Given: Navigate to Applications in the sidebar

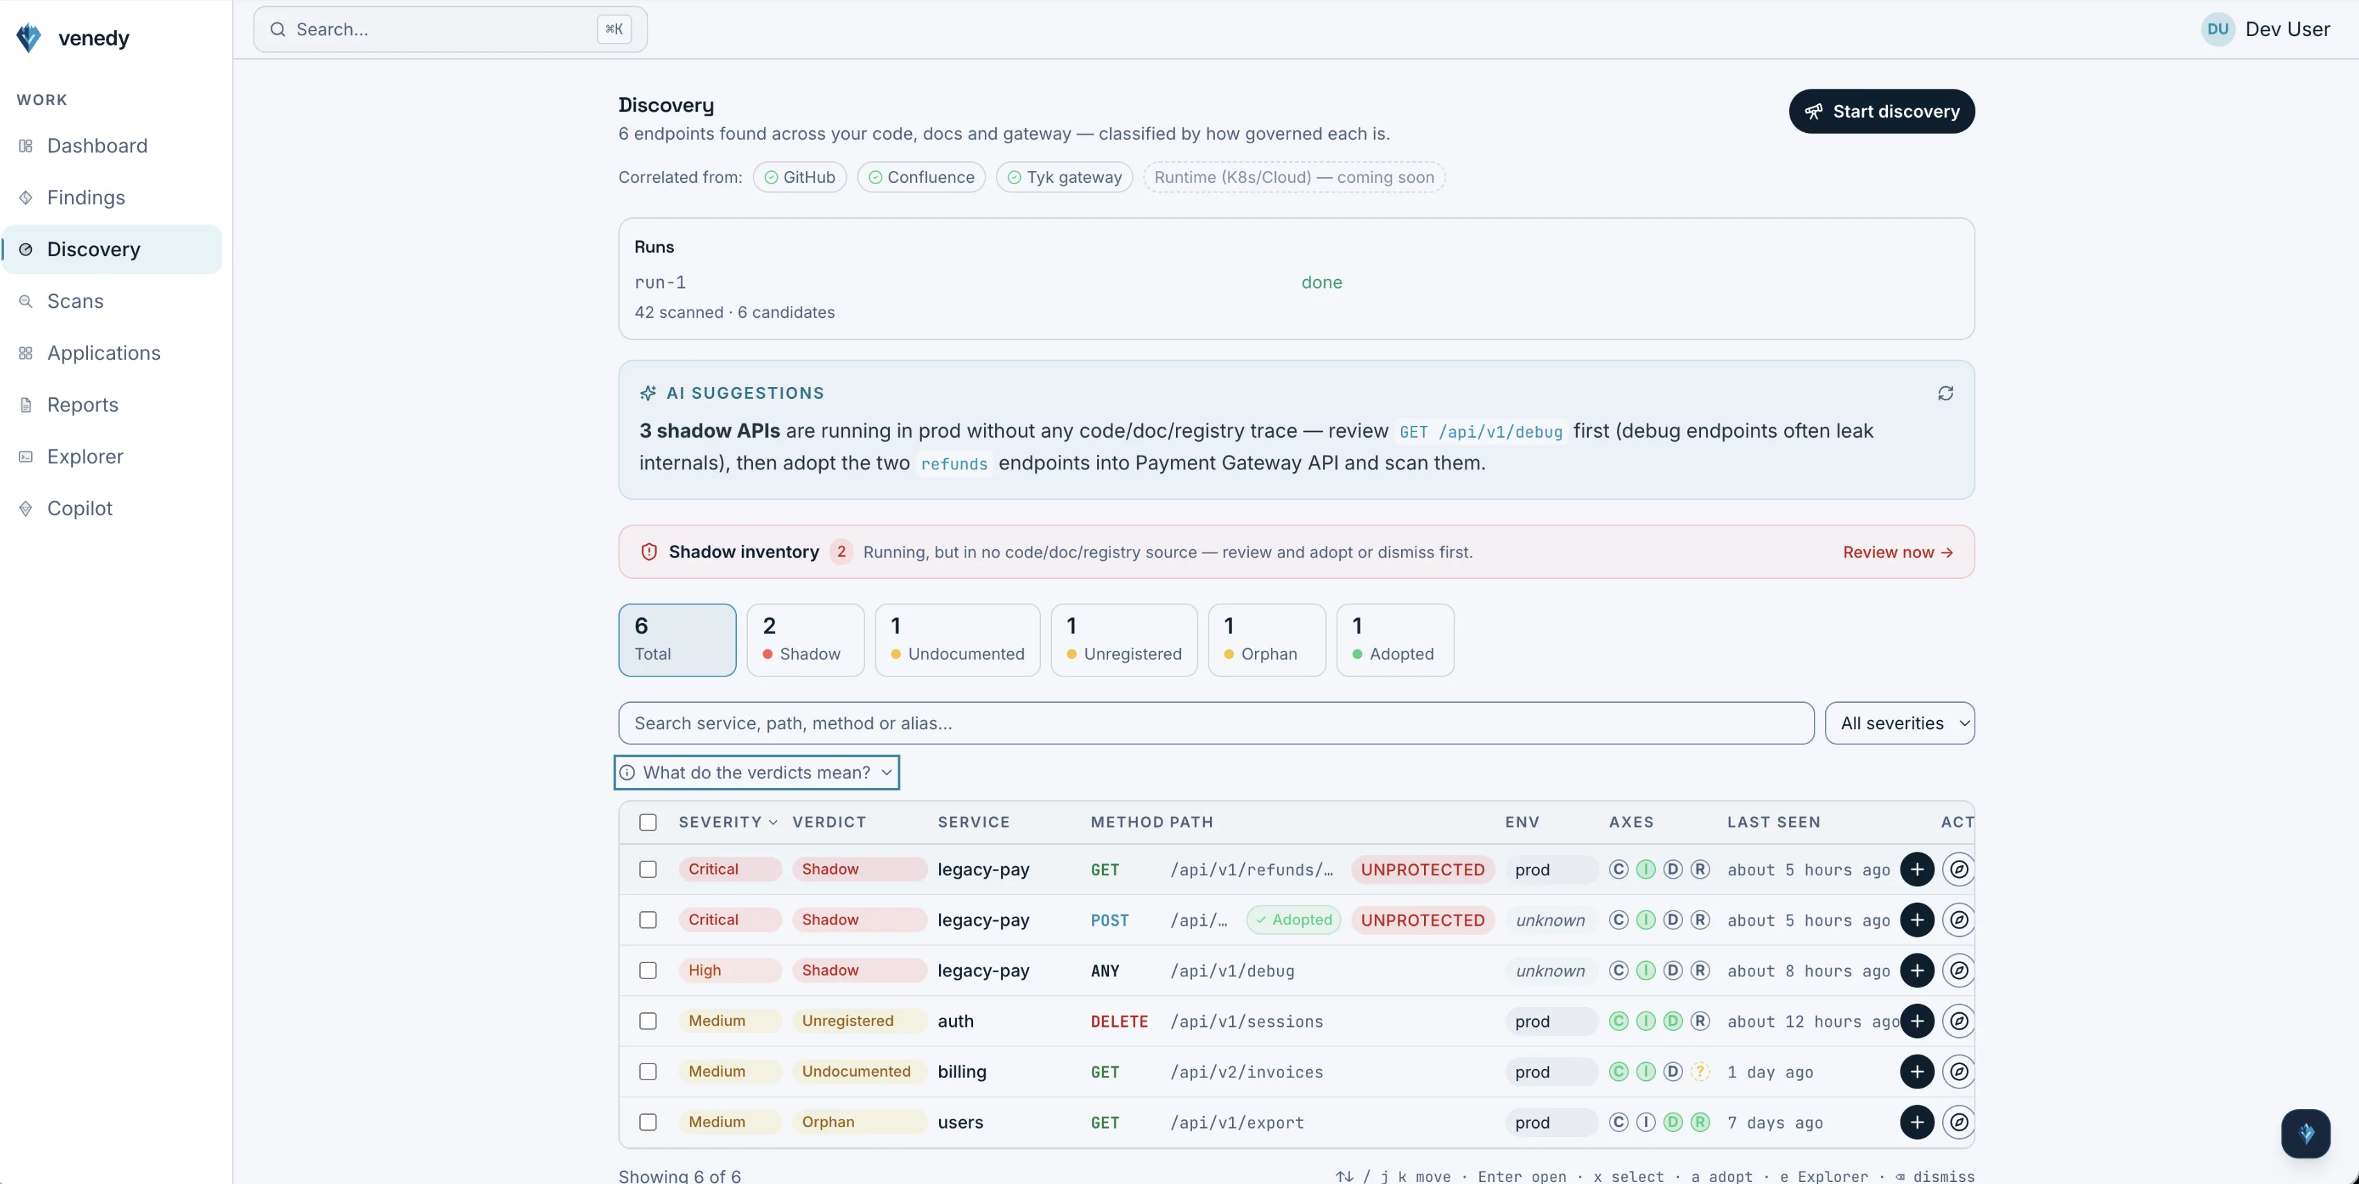Looking at the screenshot, I should tap(112, 352).
